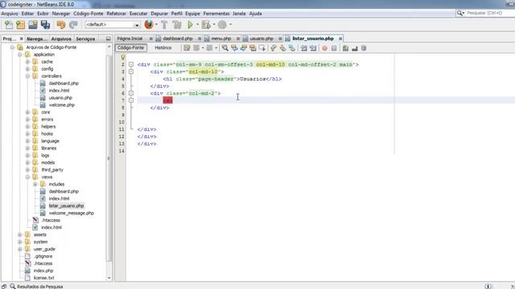
Task: Click the Undo arrow icon
Action: point(61,25)
